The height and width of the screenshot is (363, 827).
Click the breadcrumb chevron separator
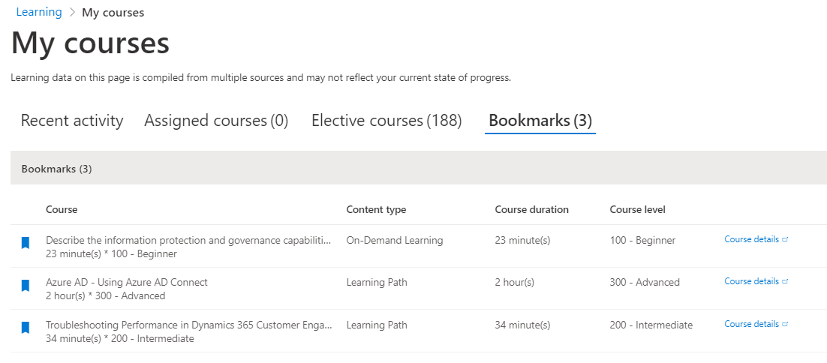pos(72,13)
